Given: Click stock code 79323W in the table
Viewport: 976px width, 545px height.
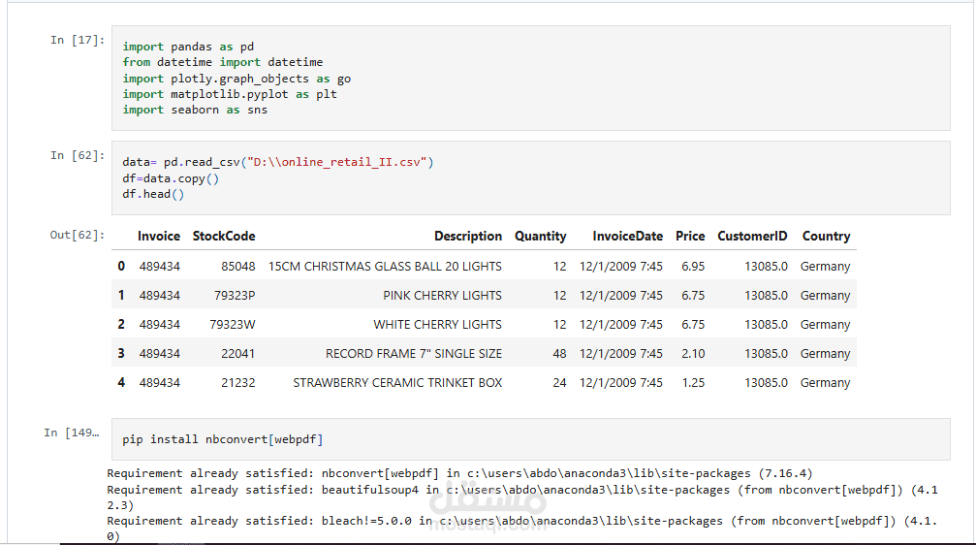Looking at the screenshot, I should (x=233, y=325).
